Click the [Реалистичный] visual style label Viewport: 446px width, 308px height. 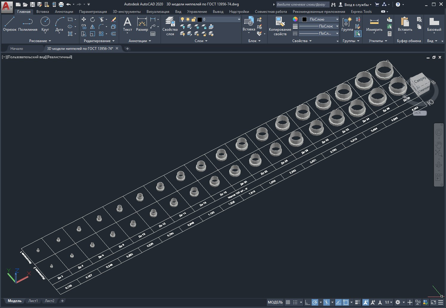tap(59, 57)
